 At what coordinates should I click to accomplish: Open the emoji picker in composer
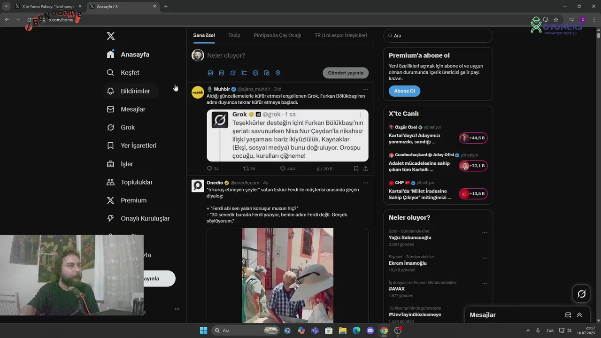(x=255, y=73)
